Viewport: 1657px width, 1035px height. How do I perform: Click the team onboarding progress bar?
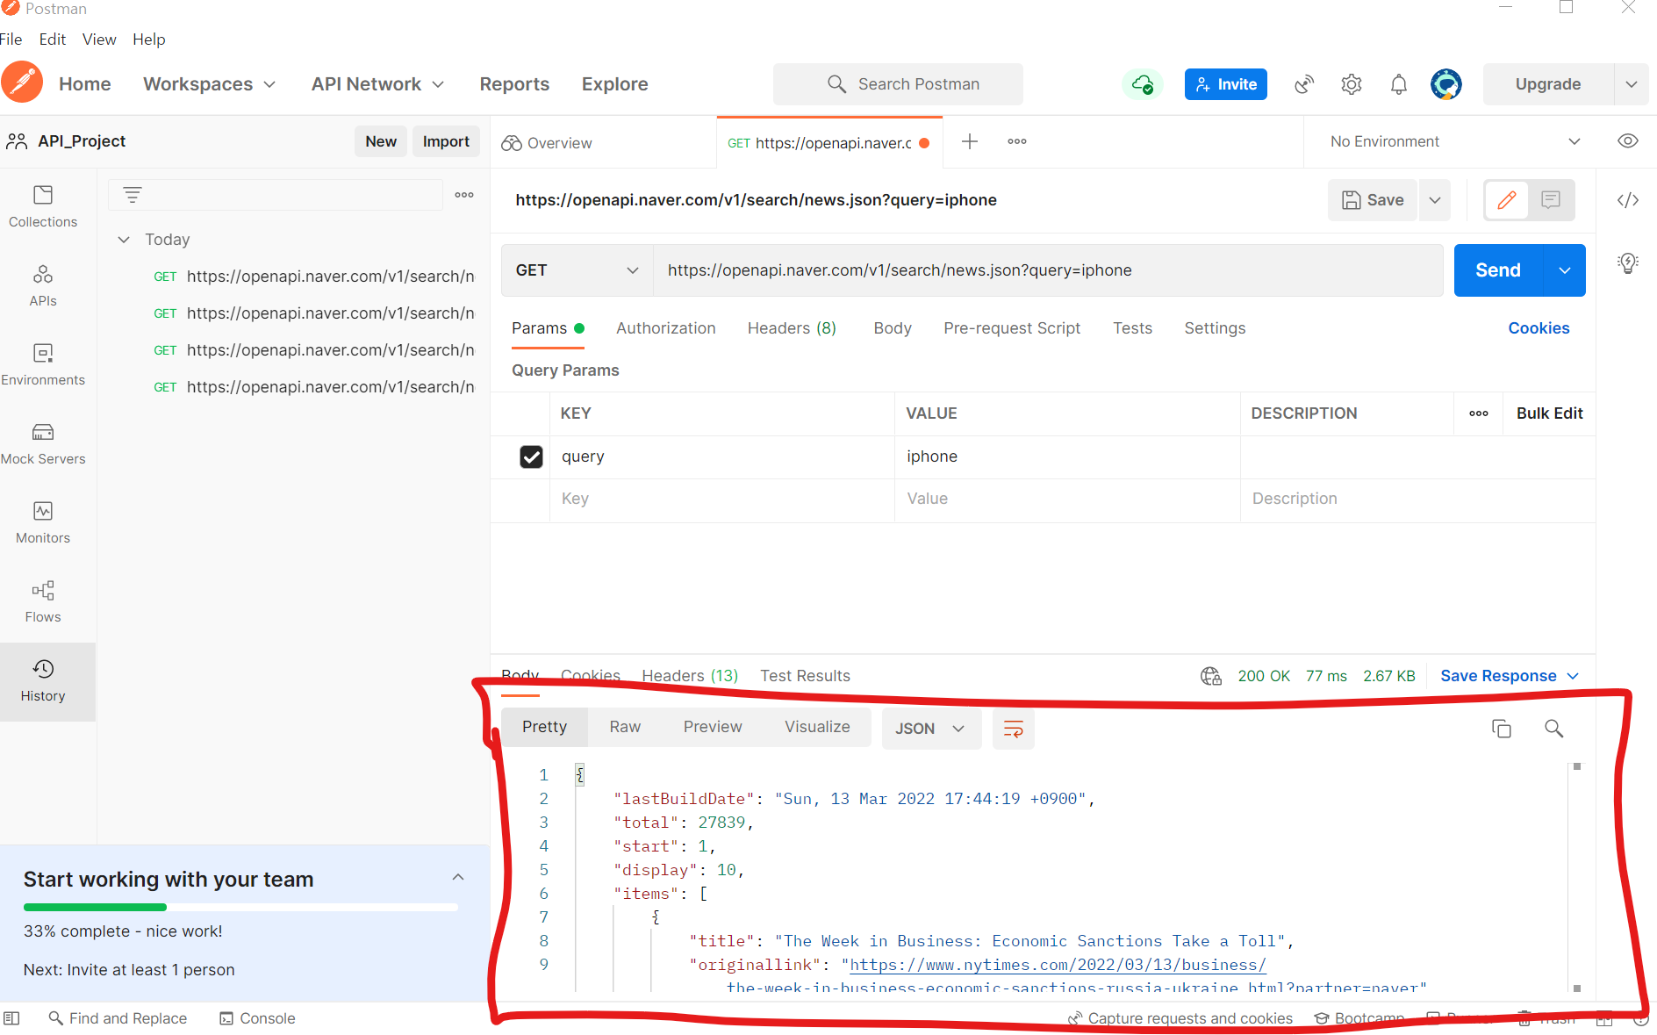click(x=240, y=907)
